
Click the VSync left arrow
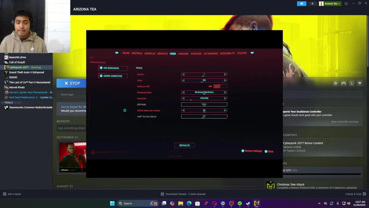pos(183,80)
